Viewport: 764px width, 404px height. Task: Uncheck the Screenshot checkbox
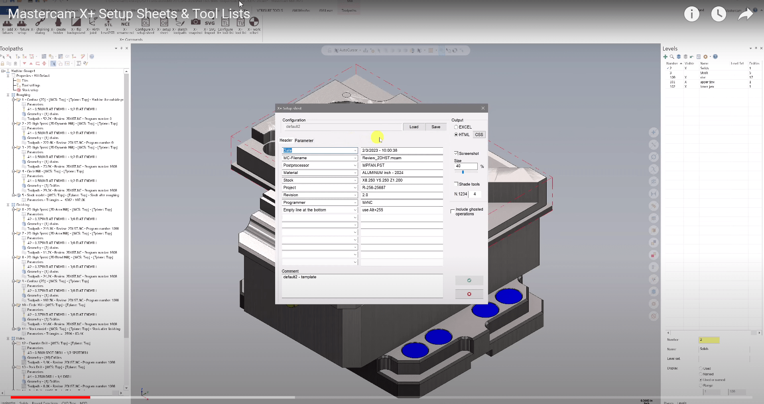coord(456,153)
